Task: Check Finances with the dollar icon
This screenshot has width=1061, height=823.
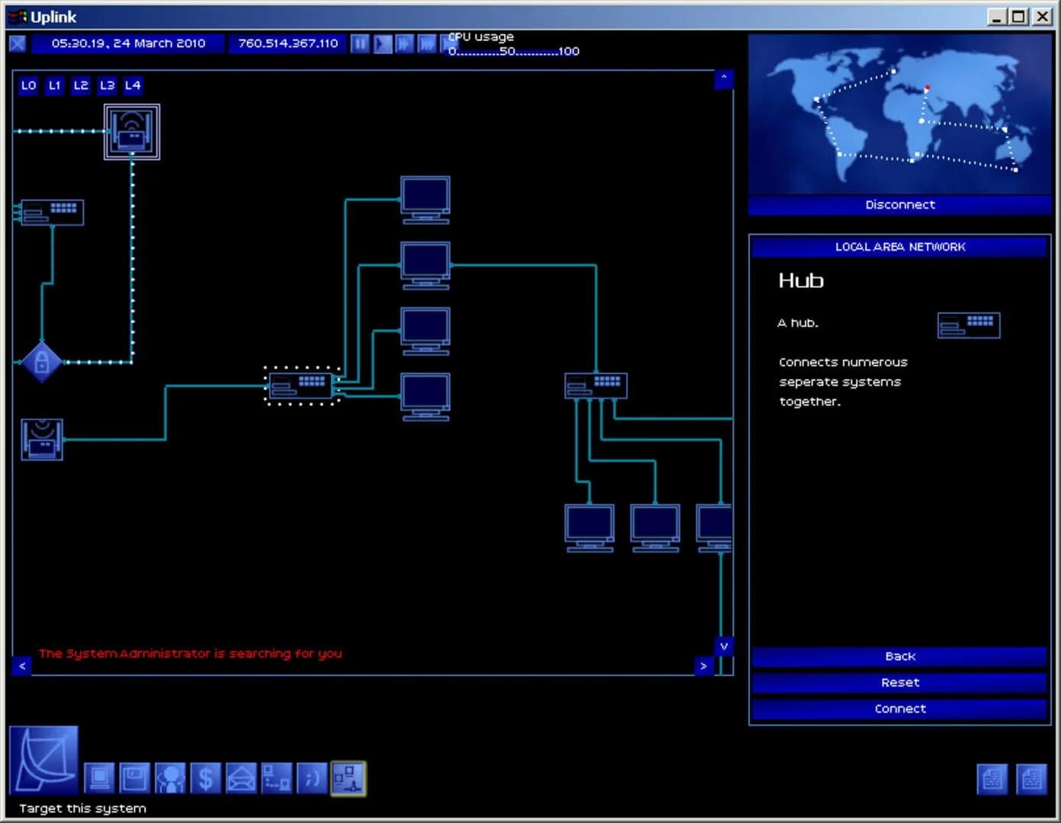Action: pos(205,777)
